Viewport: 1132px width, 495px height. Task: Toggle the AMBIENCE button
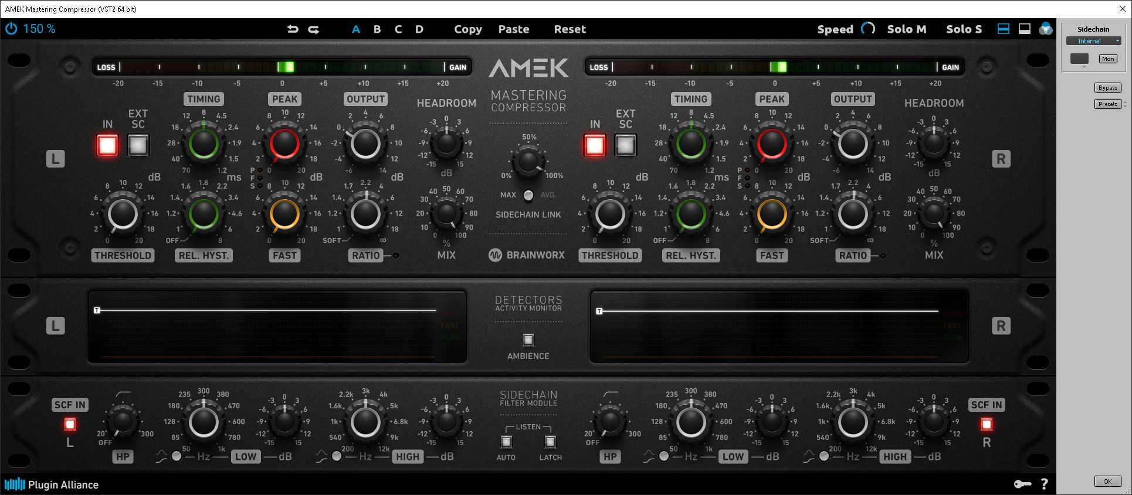click(528, 340)
